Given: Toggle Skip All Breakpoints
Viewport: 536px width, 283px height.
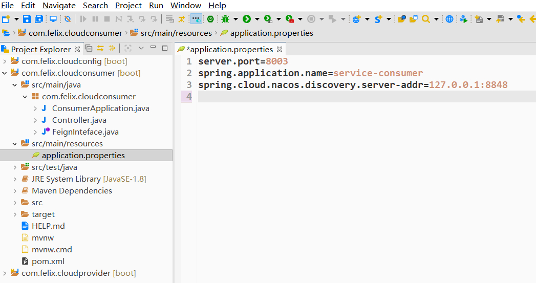Looking at the screenshot, I should pyautogui.click(x=68, y=19).
